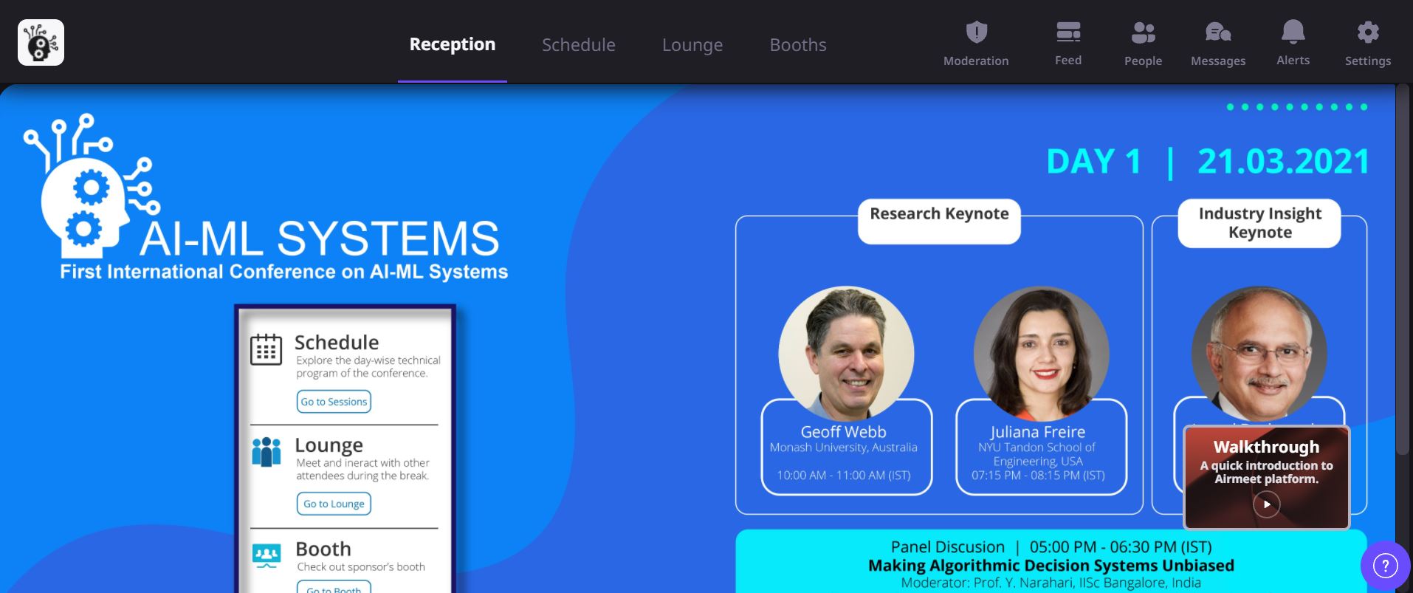This screenshot has height=593, width=1413.
Task: Open the Moderation shield icon
Action: (x=976, y=32)
